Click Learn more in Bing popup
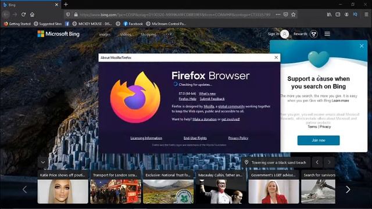372x209 pixels. coord(340,100)
